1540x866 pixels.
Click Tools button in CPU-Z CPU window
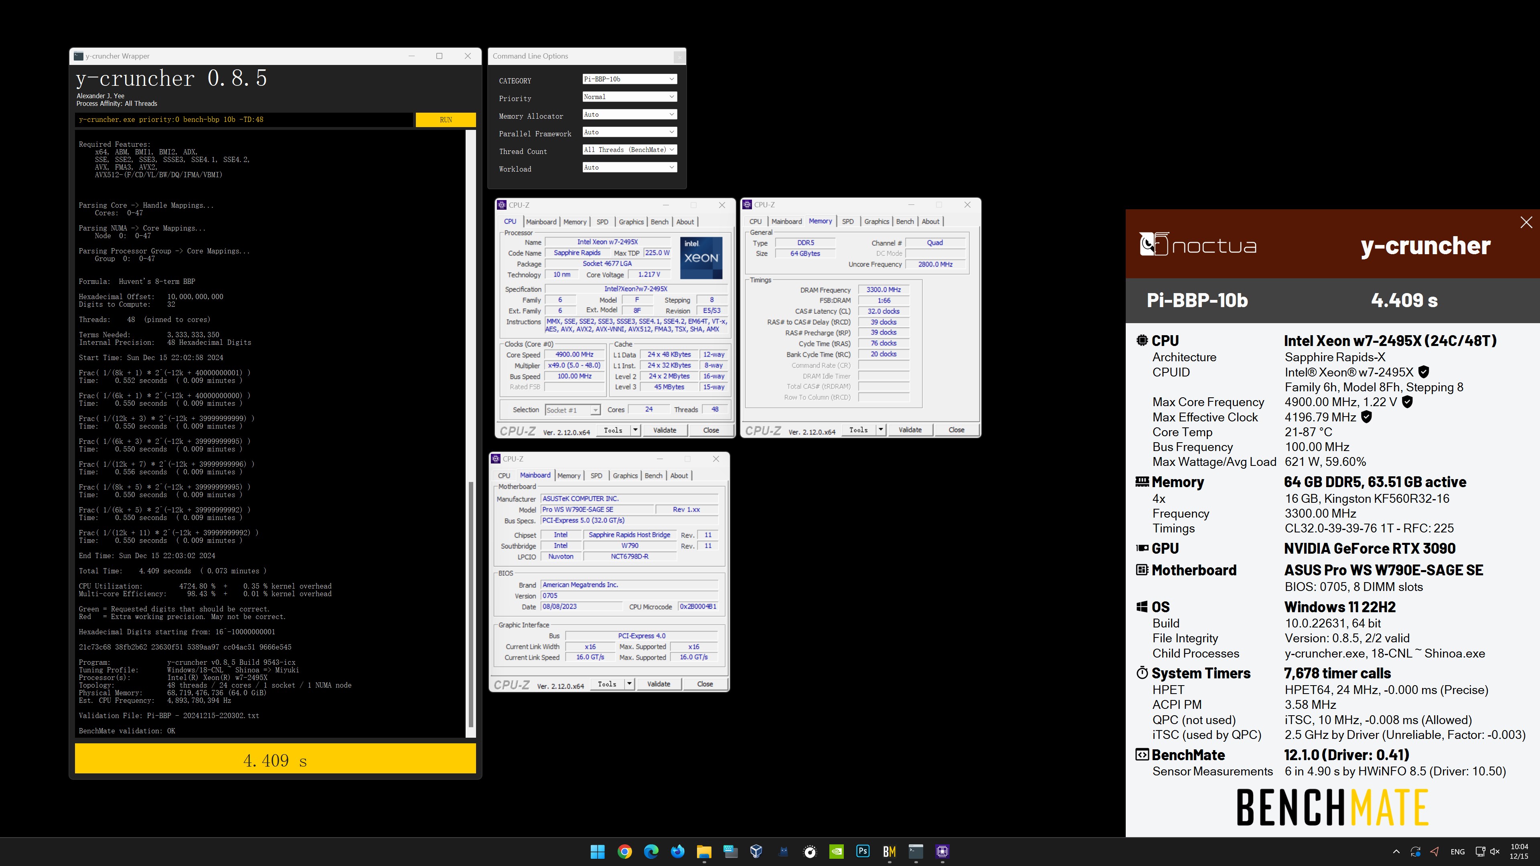click(x=613, y=430)
